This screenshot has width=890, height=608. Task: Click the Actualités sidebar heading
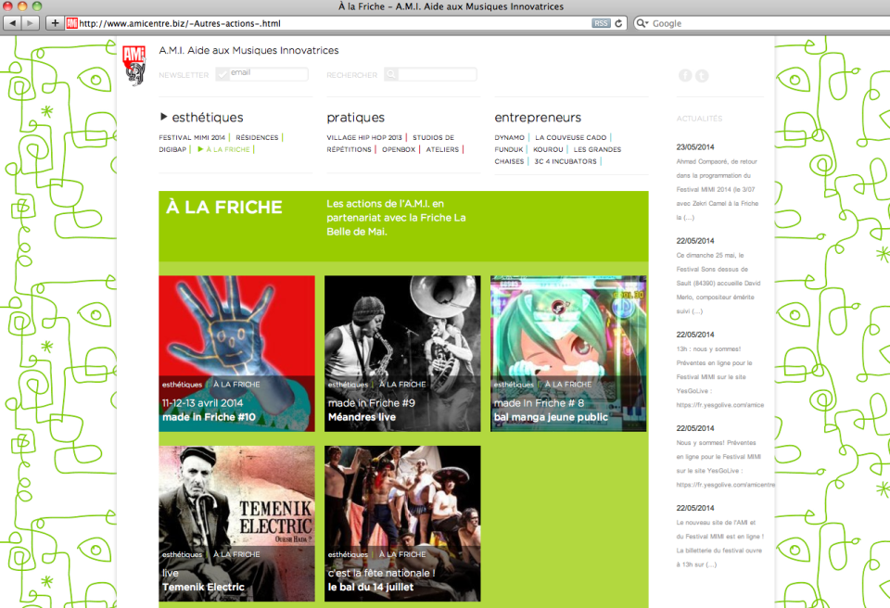tap(699, 119)
